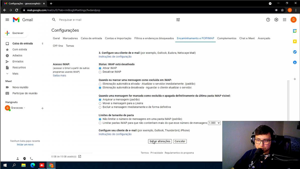Go back in Chrome
This screenshot has width=300, height=169.
coord(4,10)
